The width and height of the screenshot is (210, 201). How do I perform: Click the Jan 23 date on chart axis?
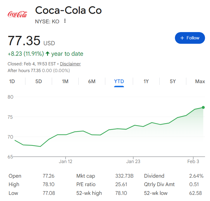pos(133,162)
